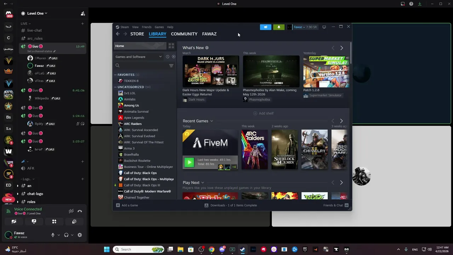This screenshot has height=255, width=453.
Task: Open Play Next shelf dropdown
Action: [203, 183]
